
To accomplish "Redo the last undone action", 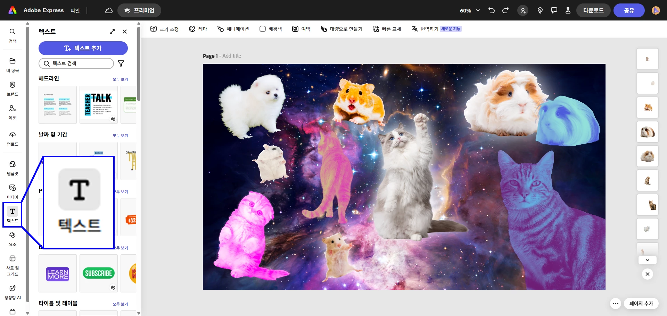I will [505, 10].
